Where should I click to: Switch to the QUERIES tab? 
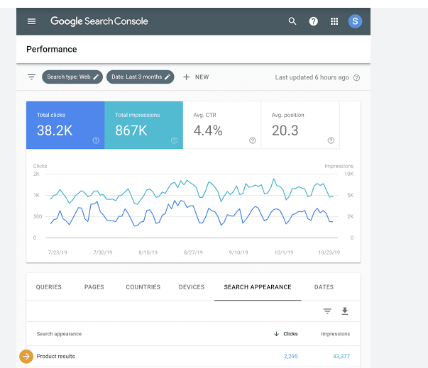[49, 287]
